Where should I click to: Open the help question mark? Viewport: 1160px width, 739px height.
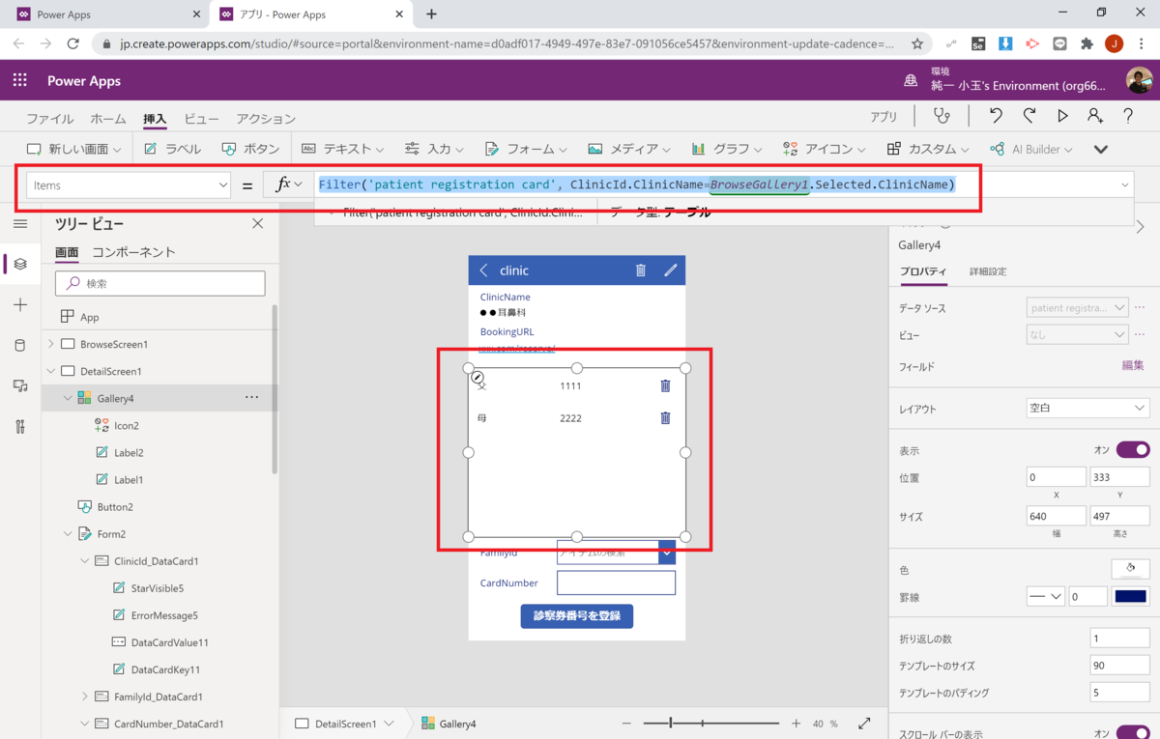click(x=1128, y=116)
